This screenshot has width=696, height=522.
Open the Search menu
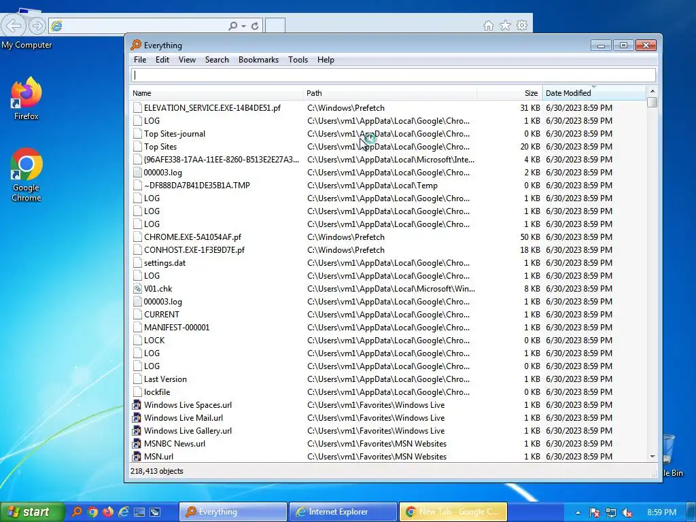pyautogui.click(x=217, y=60)
